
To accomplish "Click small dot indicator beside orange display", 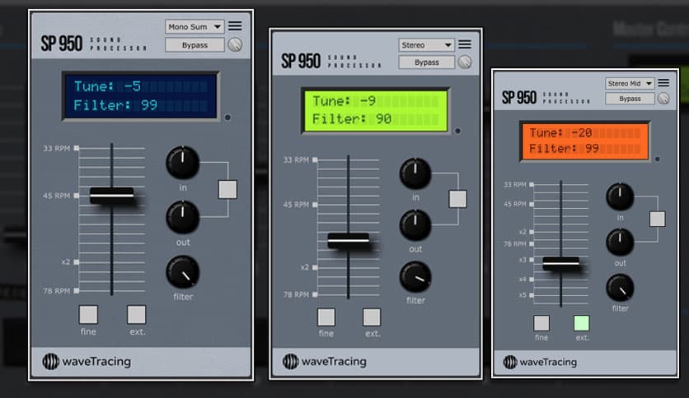I will tap(658, 159).
